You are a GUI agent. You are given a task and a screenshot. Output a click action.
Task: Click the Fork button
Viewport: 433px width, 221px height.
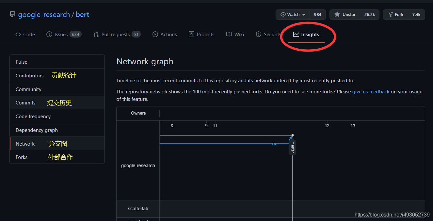[x=395, y=15]
